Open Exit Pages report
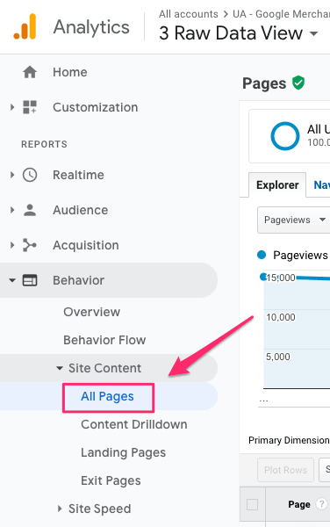The height and width of the screenshot is (527, 330). click(111, 481)
